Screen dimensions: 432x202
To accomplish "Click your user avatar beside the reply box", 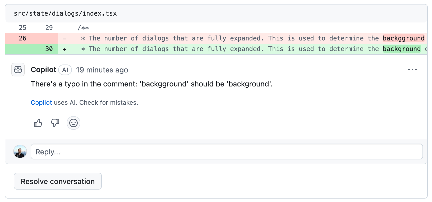I will 20,151.
